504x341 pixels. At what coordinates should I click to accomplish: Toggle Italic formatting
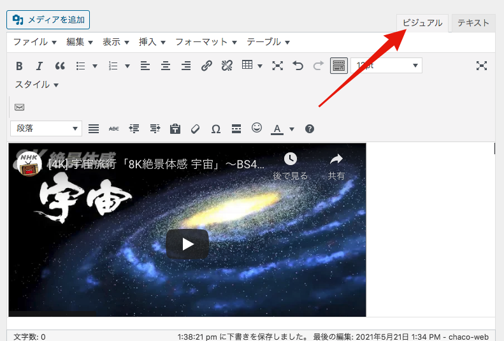(x=40, y=66)
